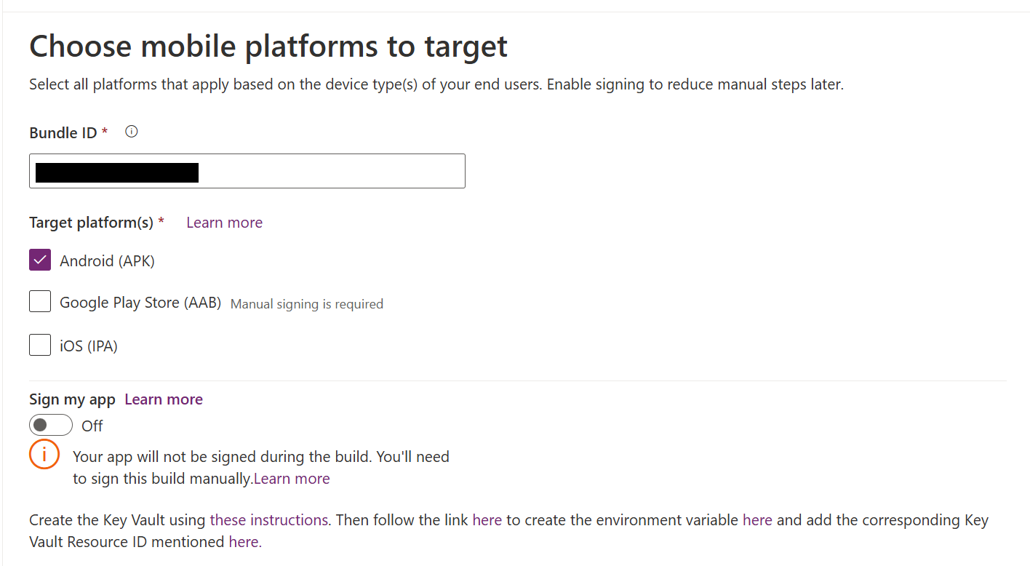This screenshot has height=566, width=1030.
Task: Open the 'these instructions' Key Vault link
Action: (x=269, y=520)
